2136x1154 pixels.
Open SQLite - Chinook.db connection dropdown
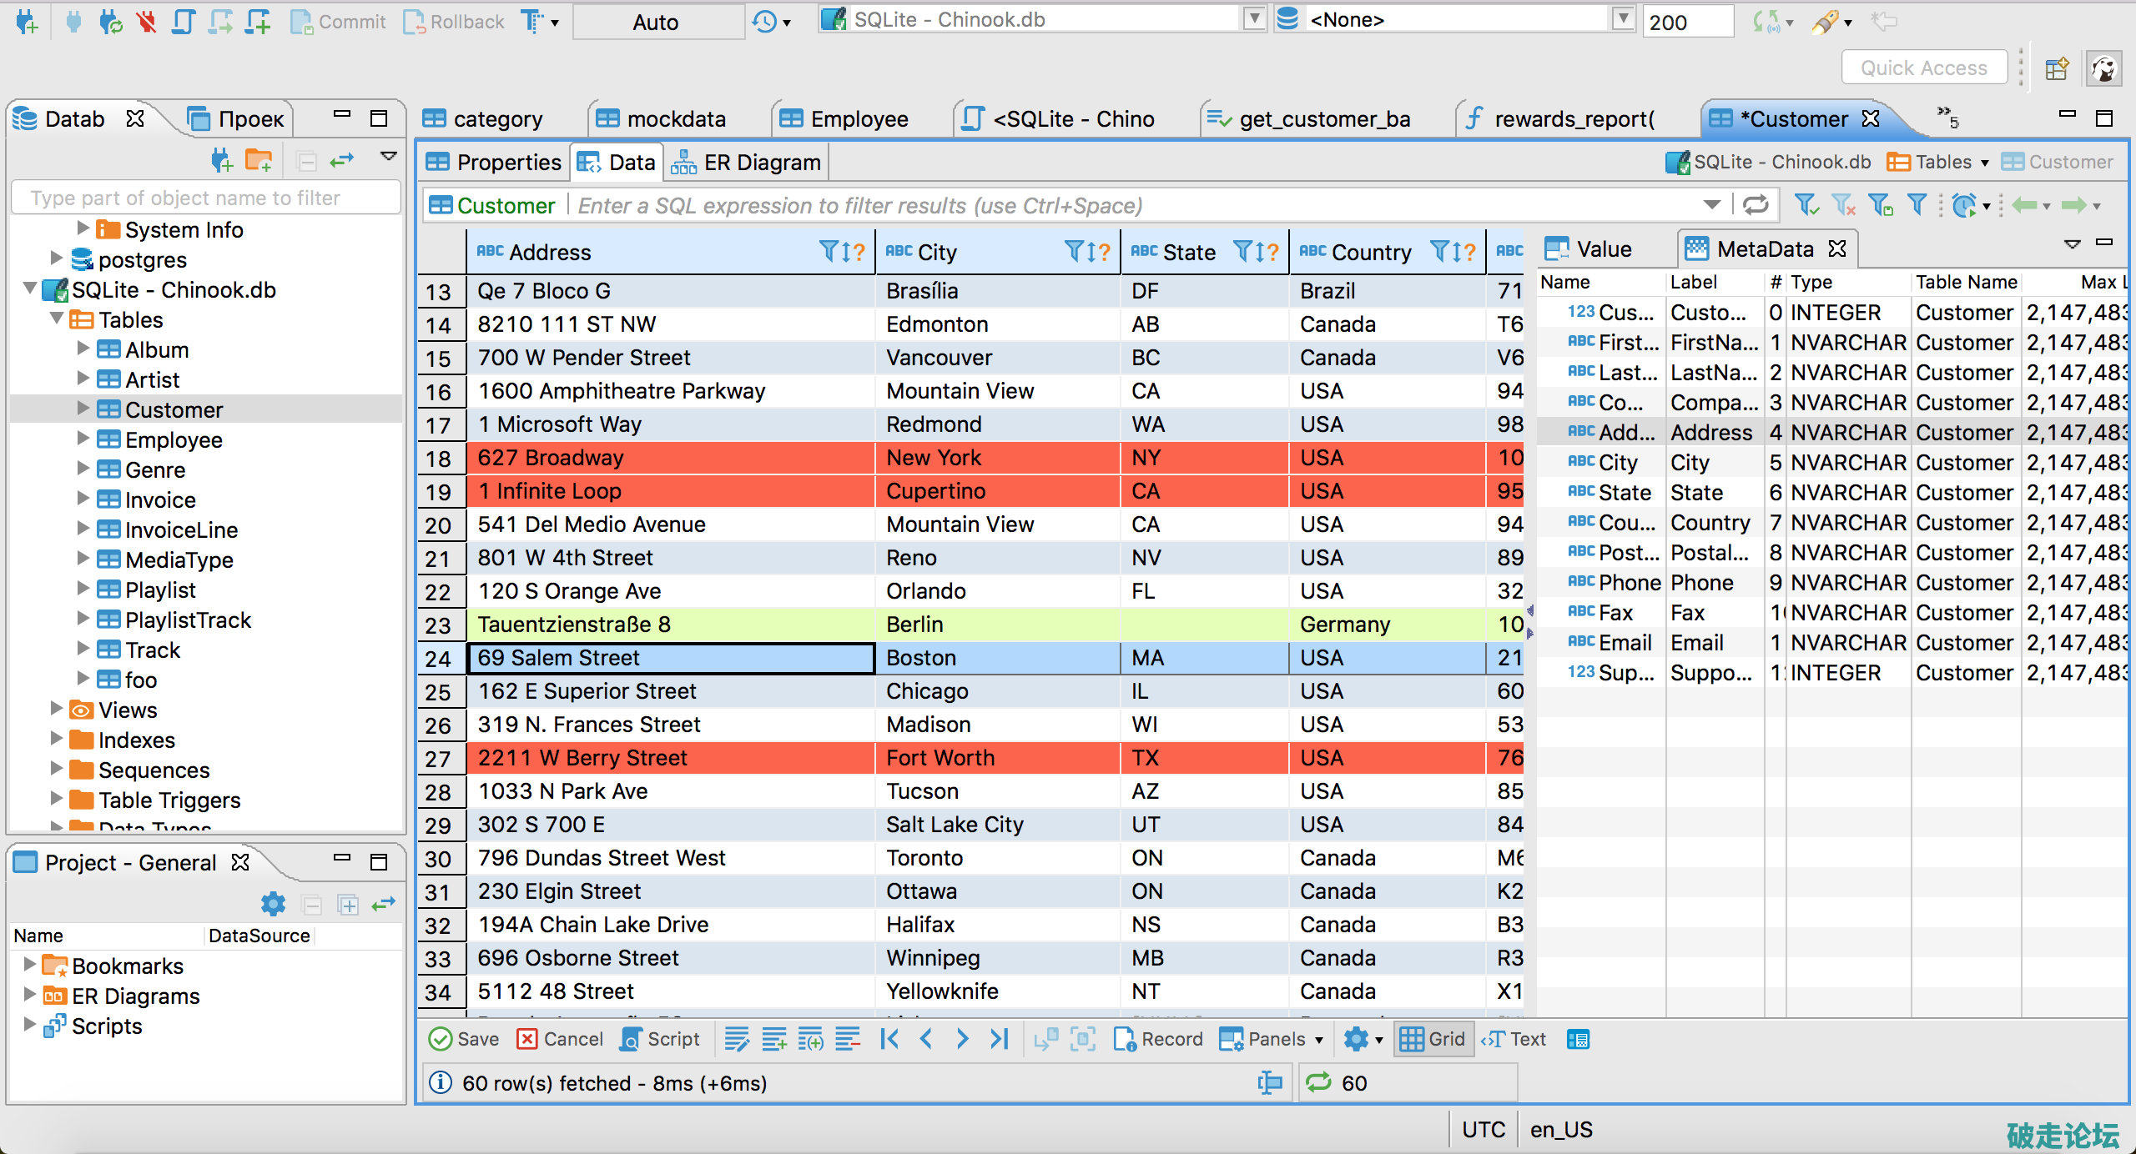pos(1254,19)
